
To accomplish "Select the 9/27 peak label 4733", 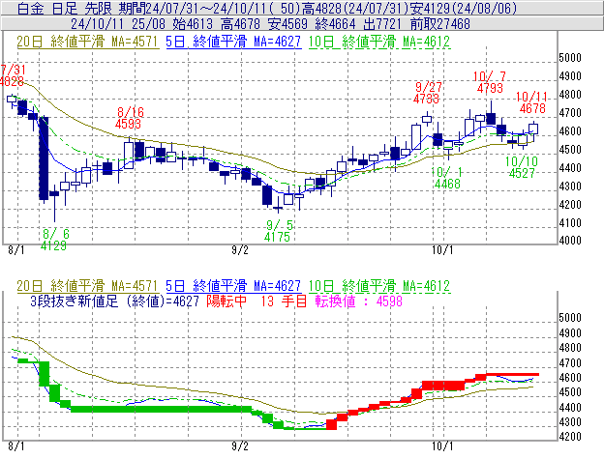I will tap(426, 99).
